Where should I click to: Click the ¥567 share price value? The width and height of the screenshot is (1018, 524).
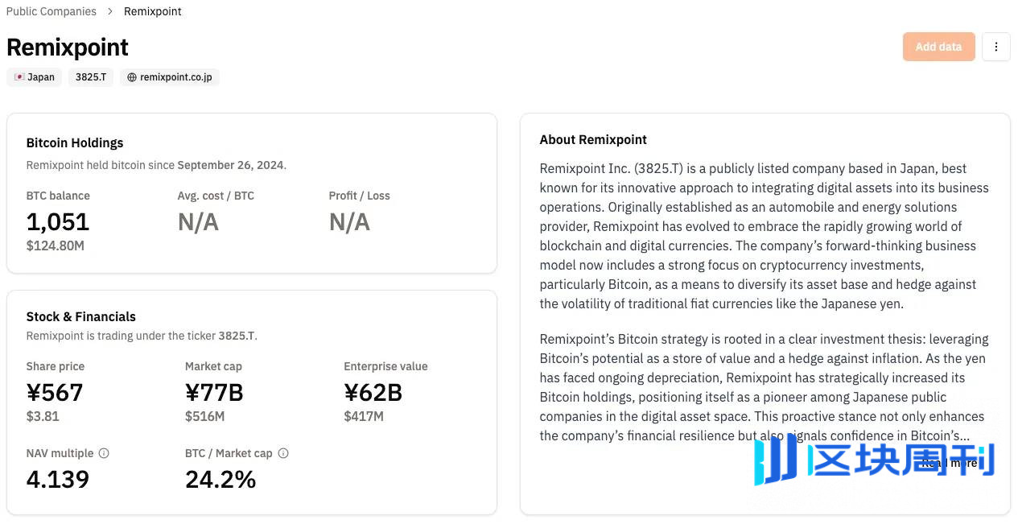(55, 392)
